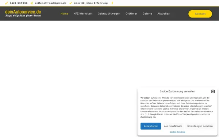This screenshot has width=219, height=137.
Task: Open the Cookie-Richtlinie link
Action: point(177,132)
